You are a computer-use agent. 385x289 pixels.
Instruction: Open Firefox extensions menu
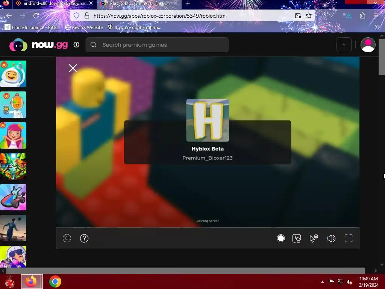[x=362, y=16]
